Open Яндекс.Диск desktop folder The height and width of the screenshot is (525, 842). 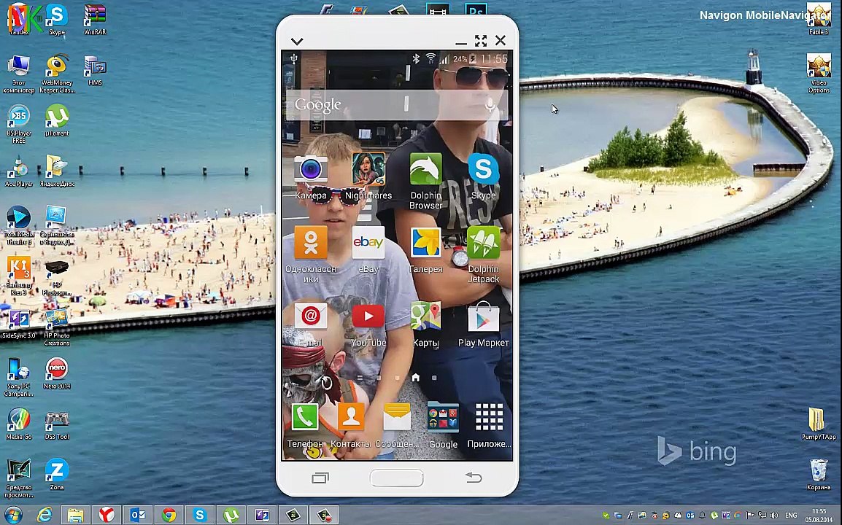click(x=57, y=171)
